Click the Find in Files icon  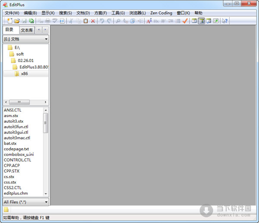tap(133, 21)
